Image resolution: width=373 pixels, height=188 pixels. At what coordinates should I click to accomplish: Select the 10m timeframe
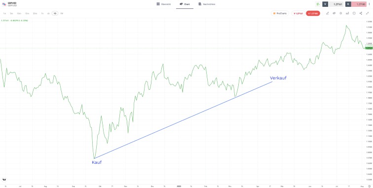(x=19, y=13)
